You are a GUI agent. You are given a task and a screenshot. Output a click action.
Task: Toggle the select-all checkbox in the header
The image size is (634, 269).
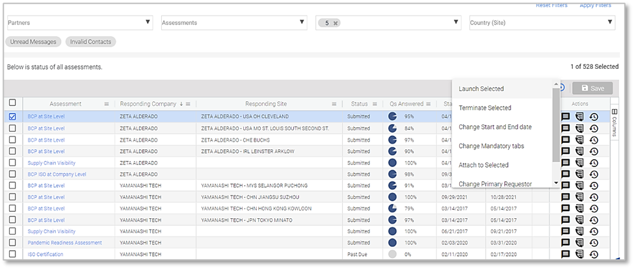tap(12, 103)
